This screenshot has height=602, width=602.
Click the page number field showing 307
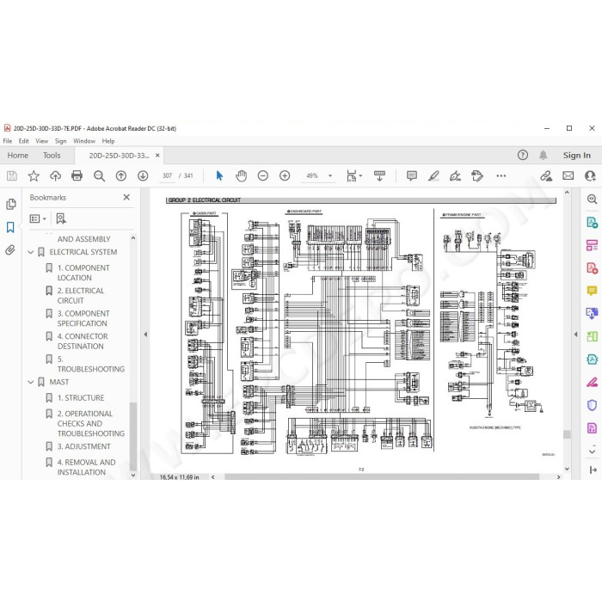pos(167,175)
